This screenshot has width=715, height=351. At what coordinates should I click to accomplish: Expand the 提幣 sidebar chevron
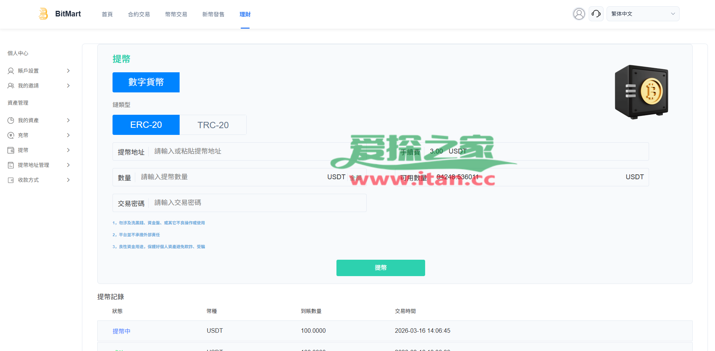(x=68, y=150)
